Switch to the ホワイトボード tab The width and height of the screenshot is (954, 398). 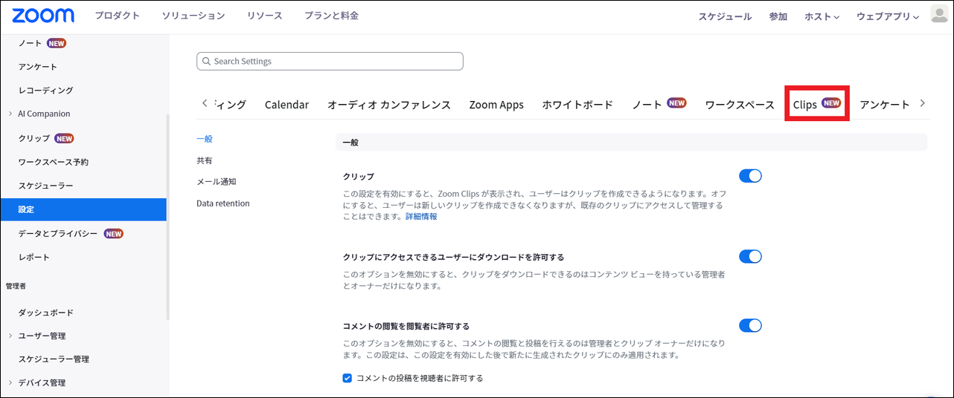(577, 105)
